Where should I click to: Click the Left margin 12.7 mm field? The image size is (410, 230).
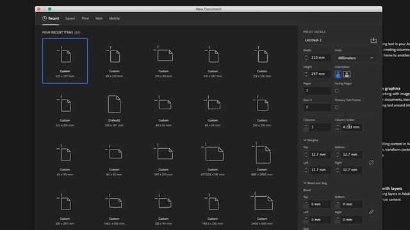[320, 170]
